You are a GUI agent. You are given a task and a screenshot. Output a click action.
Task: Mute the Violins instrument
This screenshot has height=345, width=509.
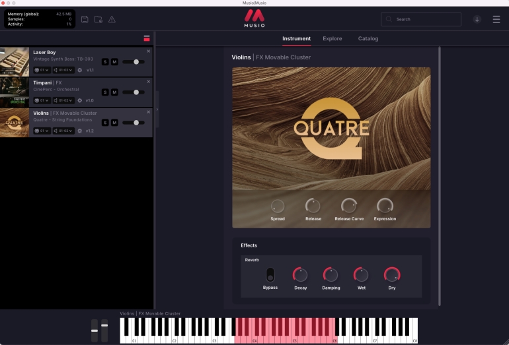(x=114, y=123)
